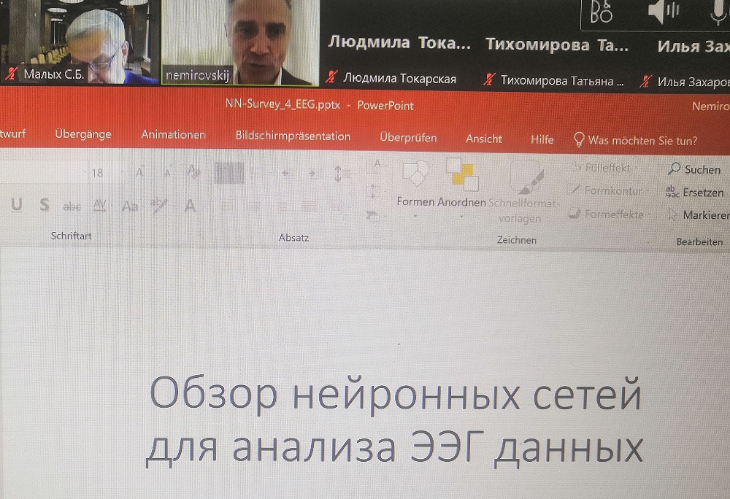Apply text shadow with the S icon
730x499 pixels.
[x=45, y=206]
